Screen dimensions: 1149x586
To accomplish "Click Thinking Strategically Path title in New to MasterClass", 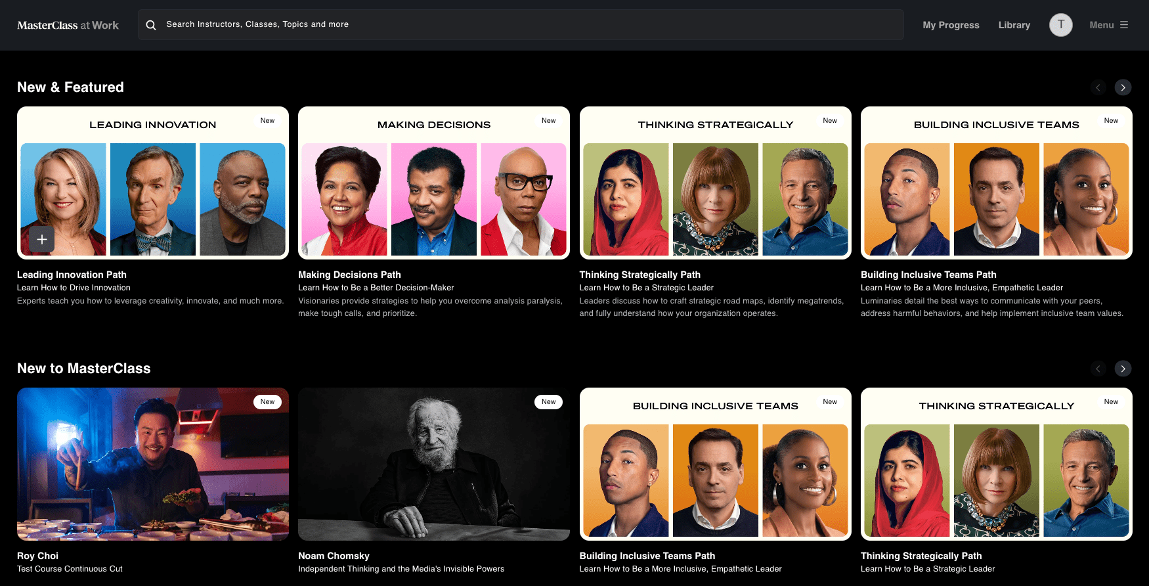I will point(921,556).
